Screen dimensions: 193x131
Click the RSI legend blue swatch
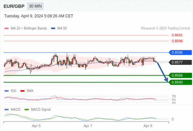coord(7,91)
